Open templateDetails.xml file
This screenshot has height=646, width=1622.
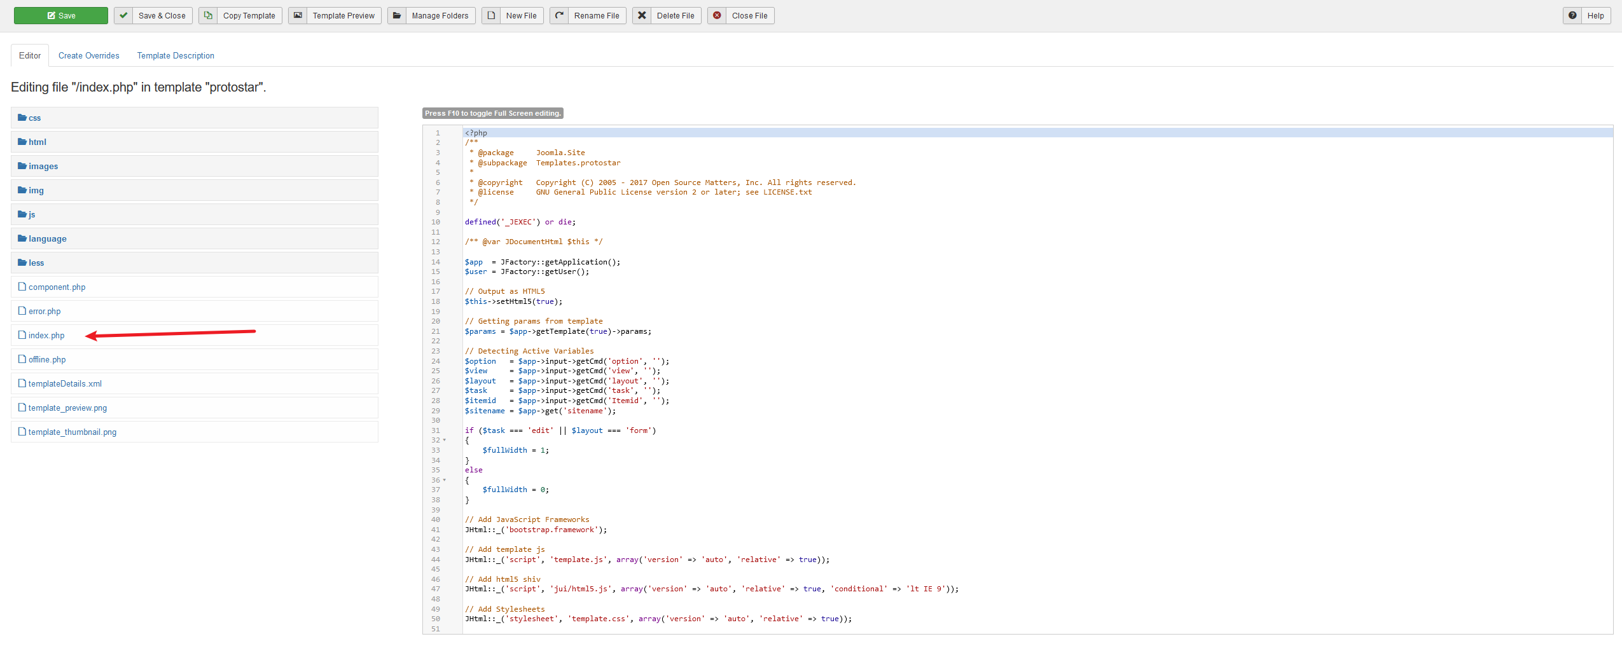(x=195, y=383)
